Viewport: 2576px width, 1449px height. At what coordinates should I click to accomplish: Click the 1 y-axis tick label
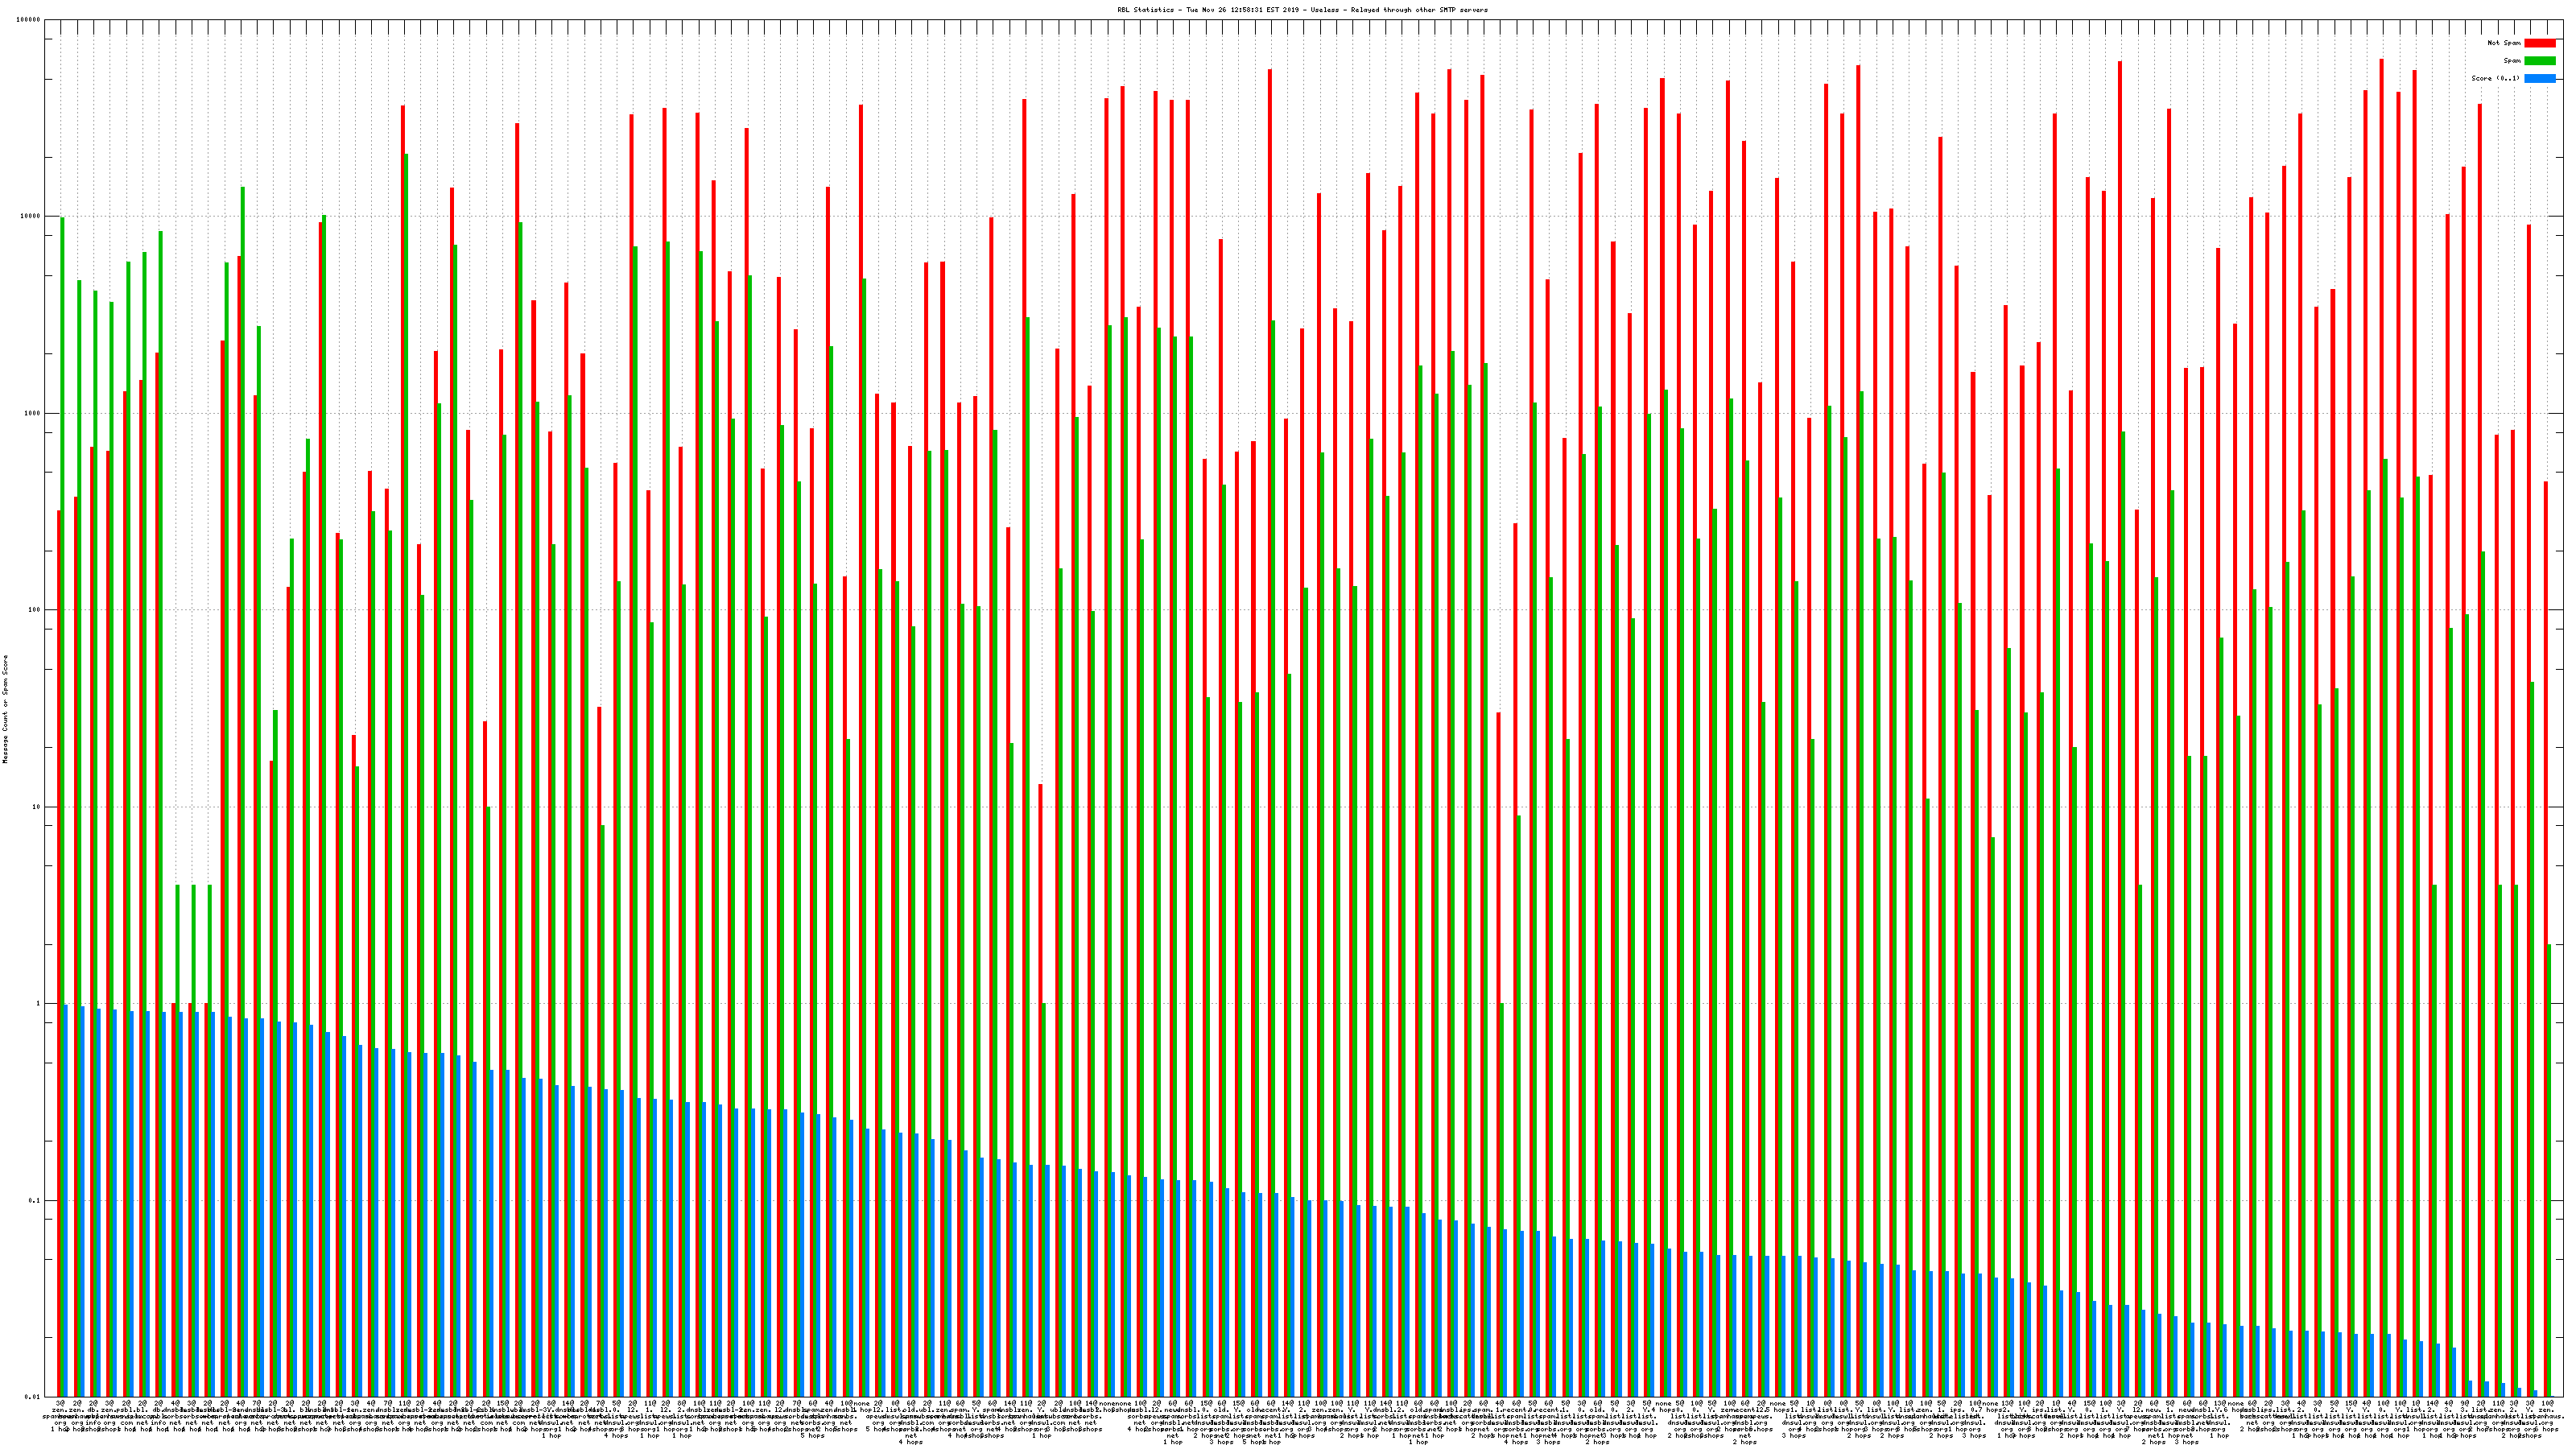coord(39,1004)
